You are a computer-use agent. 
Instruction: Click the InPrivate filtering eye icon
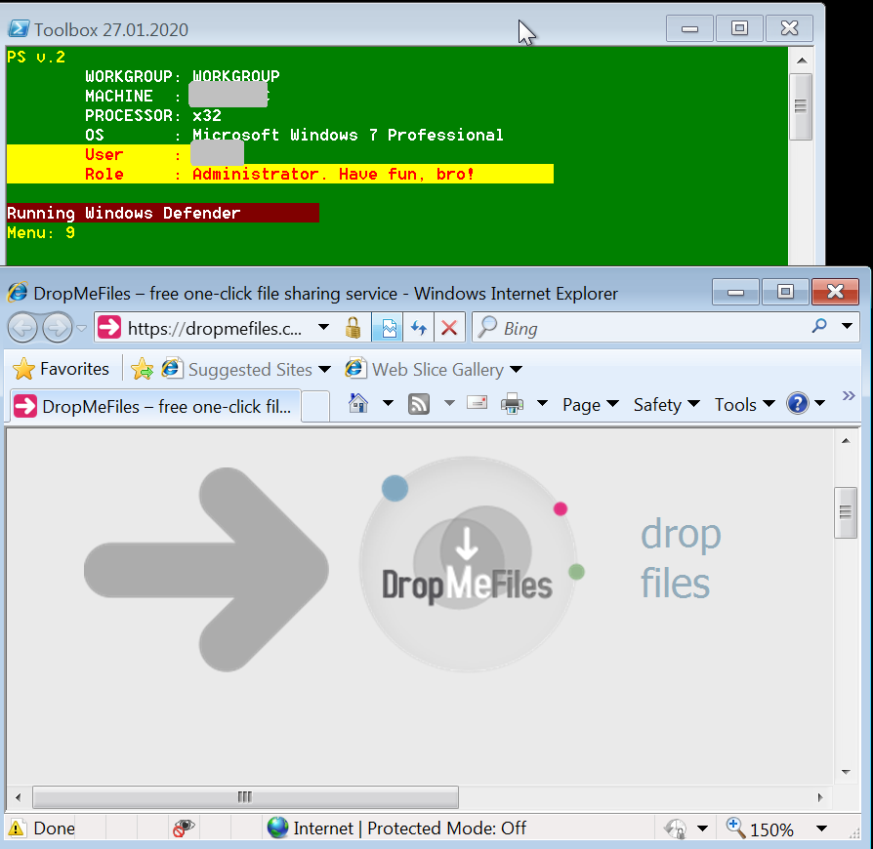coord(184,828)
